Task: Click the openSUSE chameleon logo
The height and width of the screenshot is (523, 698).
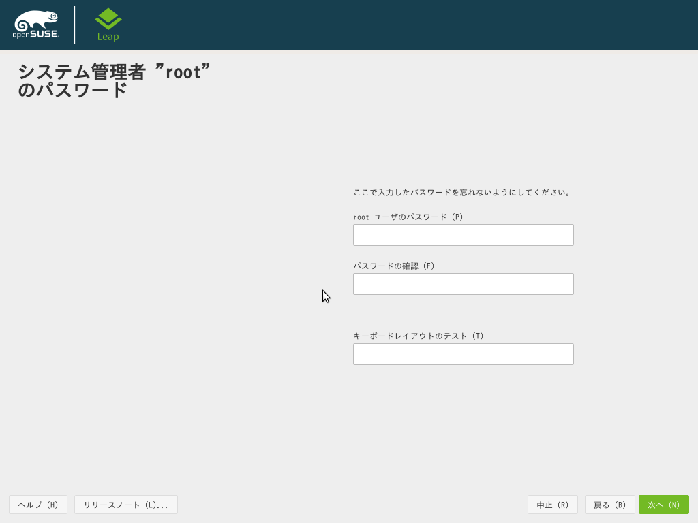Action: coord(35,25)
